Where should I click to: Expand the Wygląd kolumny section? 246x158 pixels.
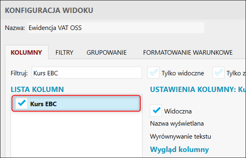point(179,149)
